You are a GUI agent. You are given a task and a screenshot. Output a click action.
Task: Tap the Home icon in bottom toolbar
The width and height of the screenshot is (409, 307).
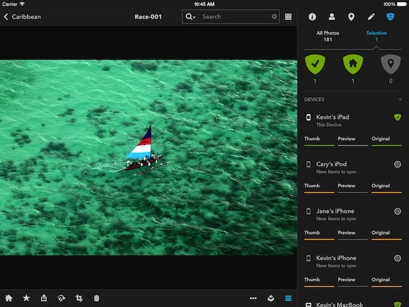pyautogui.click(x=8, y=298)
